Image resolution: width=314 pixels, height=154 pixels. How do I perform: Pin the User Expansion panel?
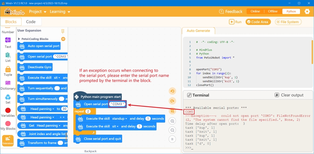pyautogui.click(x=63, y=31)
